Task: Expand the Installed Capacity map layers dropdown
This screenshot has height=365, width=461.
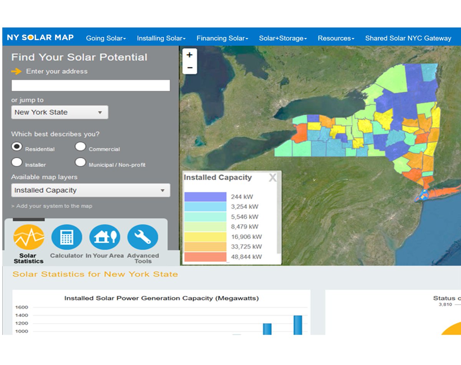Action: [91, 190]
